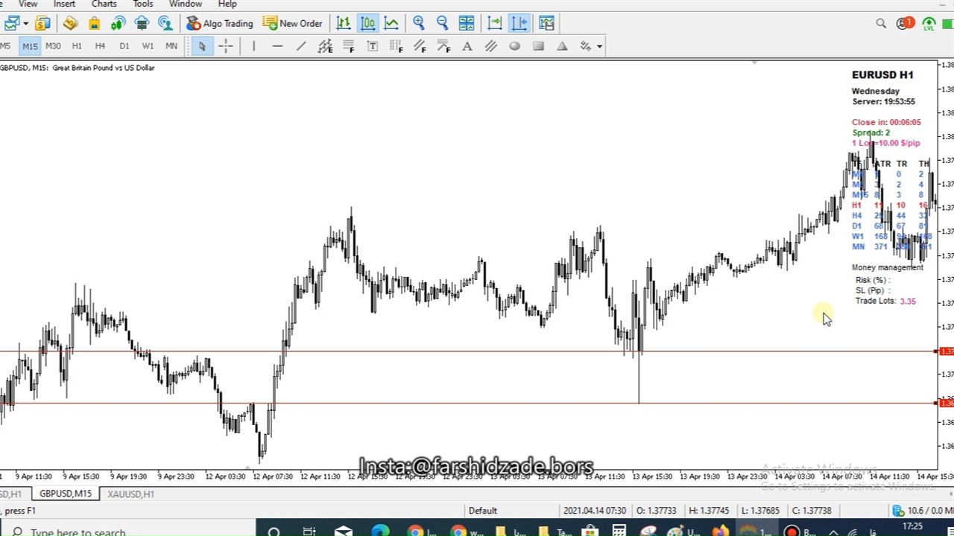Zoom in on the chart
The image size is (954, 536).
tap(419, 24)
